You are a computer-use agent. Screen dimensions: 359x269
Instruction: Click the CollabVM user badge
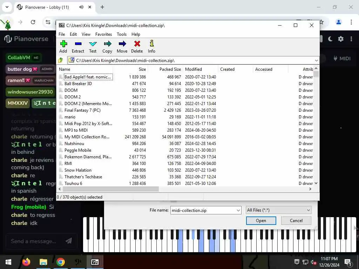coord(23,58)
